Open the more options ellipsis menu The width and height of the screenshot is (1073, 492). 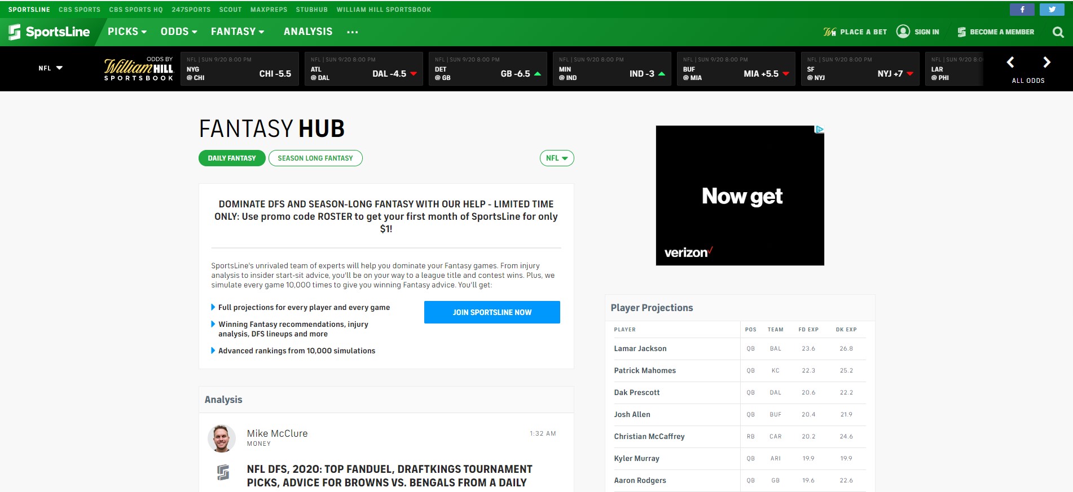(353, 32)
